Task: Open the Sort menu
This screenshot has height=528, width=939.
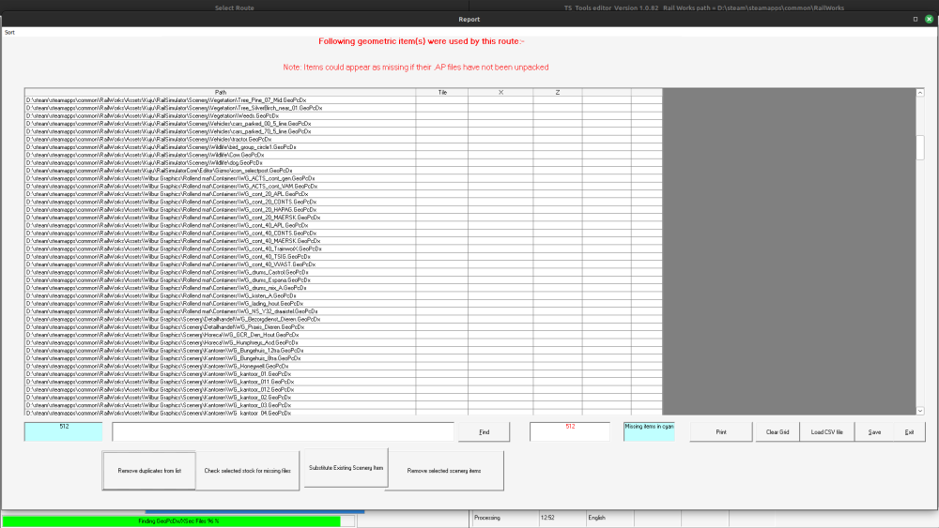Action: tap(9, 32)
